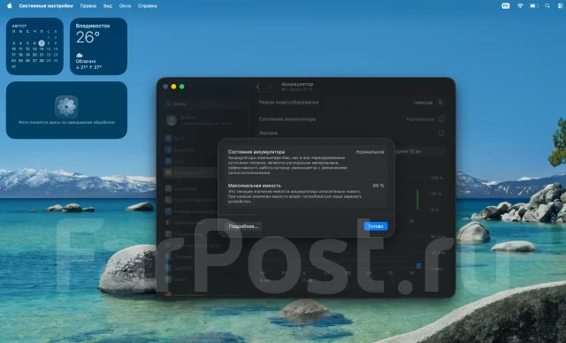The width and height of the screenshot is (566, 343).
Task: Click the Войти account row in sidebar
Action: 204,120
